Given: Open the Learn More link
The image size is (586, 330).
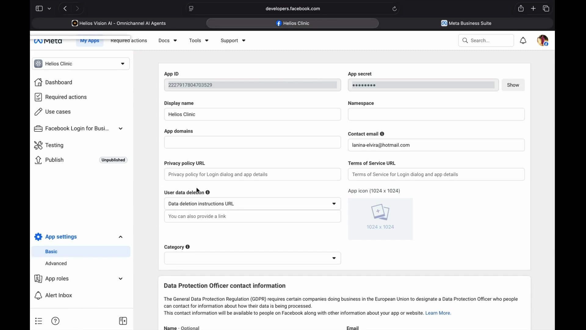Looking at the screenshot, I should pos(438,313).
